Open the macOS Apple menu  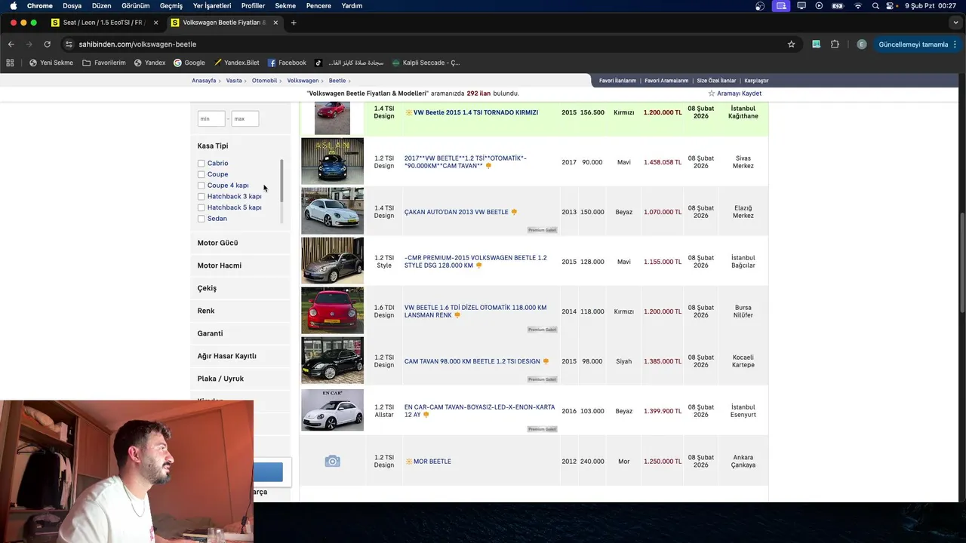pyautogui.click(x=13, y=6)
